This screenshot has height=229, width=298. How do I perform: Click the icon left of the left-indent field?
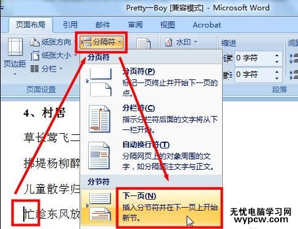click(x=228, y=59)
